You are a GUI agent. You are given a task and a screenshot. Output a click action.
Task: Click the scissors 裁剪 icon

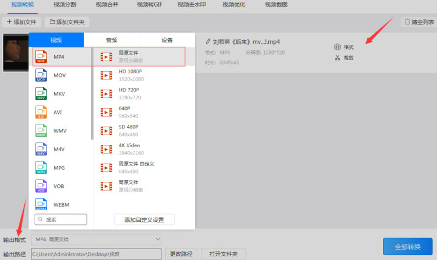[337, 58]
